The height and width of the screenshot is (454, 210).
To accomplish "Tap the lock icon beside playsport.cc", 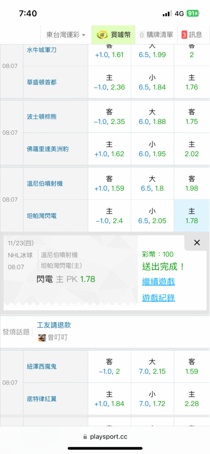I will [85, 437].
